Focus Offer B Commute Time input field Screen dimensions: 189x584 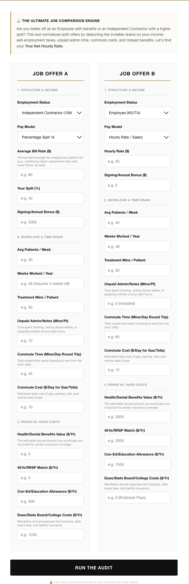[x=137, y=337]
